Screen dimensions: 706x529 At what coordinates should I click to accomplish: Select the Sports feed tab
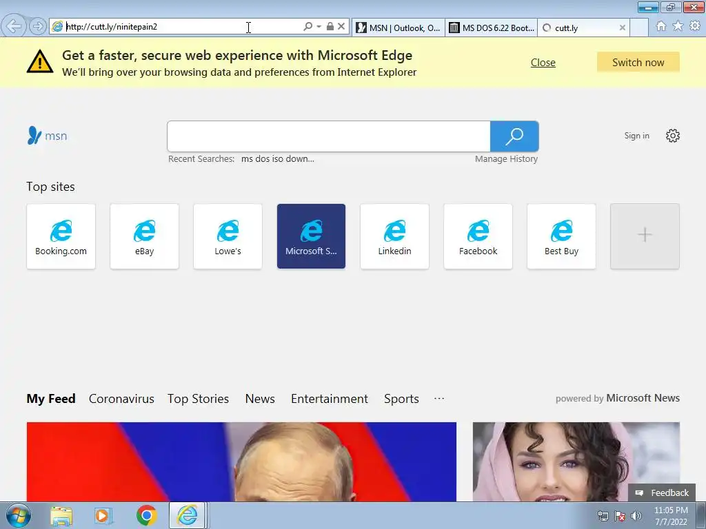(x=401, y=399)
